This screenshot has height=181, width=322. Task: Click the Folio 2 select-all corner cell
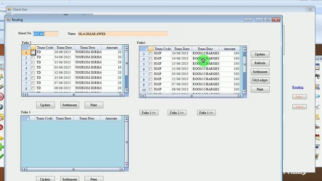pos(26,48)
